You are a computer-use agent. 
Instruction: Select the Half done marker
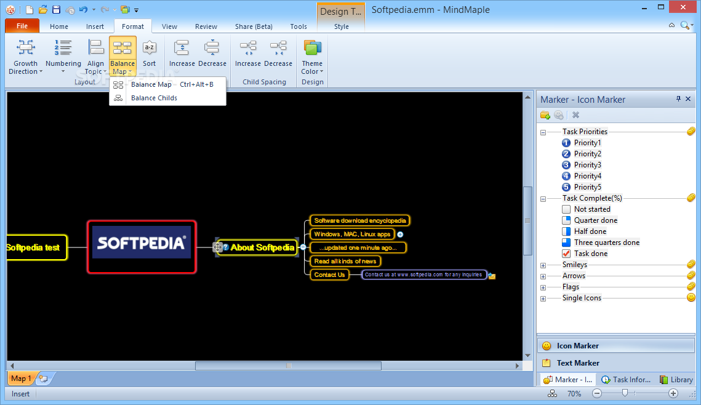566,231
